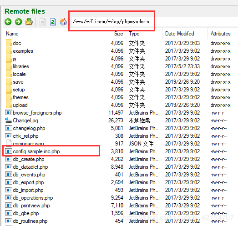Select the examples folder name
238x226 pixels.
click(23, 51)
